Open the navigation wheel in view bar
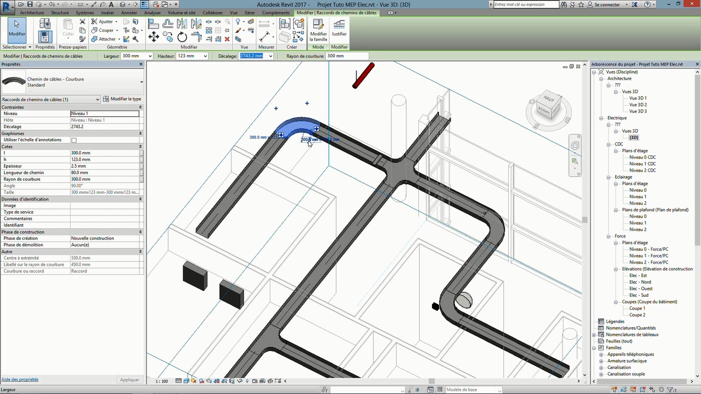Image resolution: width=701 pixels, height=394 pixels. tap(575, 146)
